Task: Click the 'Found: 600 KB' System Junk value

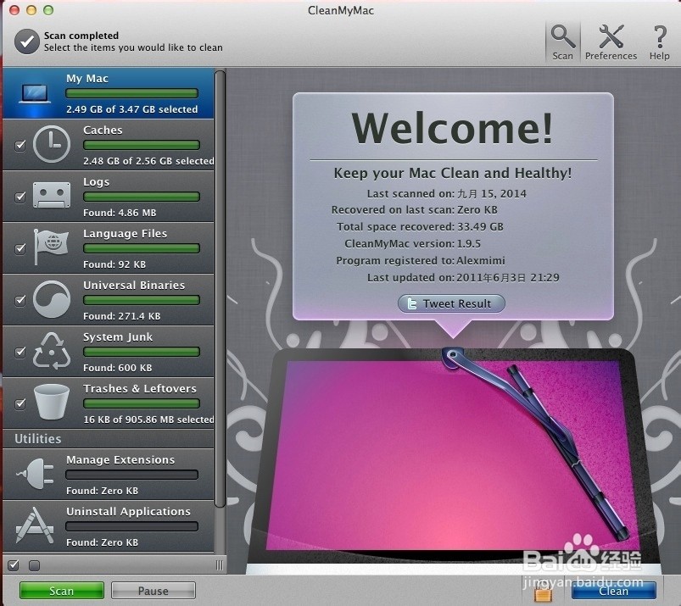Action: [118, 368]
